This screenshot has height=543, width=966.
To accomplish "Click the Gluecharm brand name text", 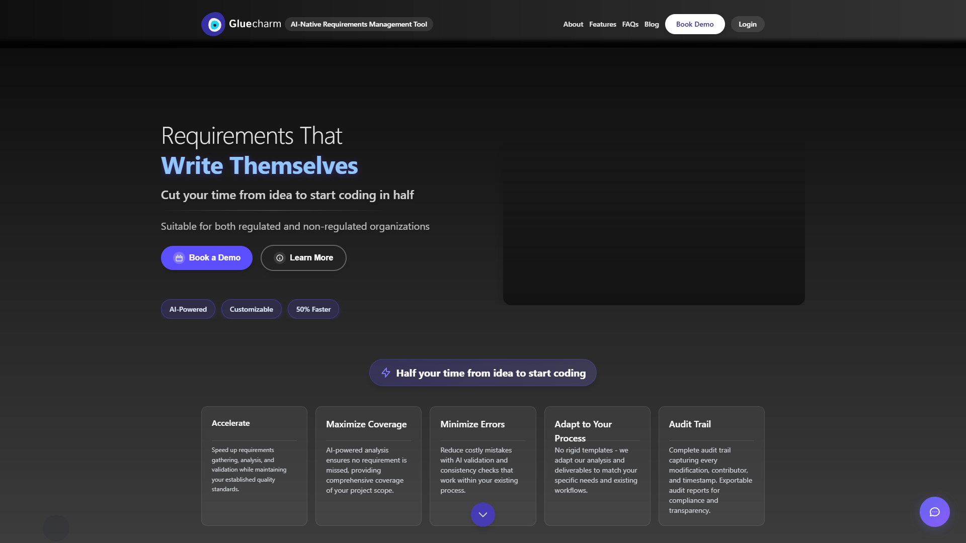I will pos(255,24).
